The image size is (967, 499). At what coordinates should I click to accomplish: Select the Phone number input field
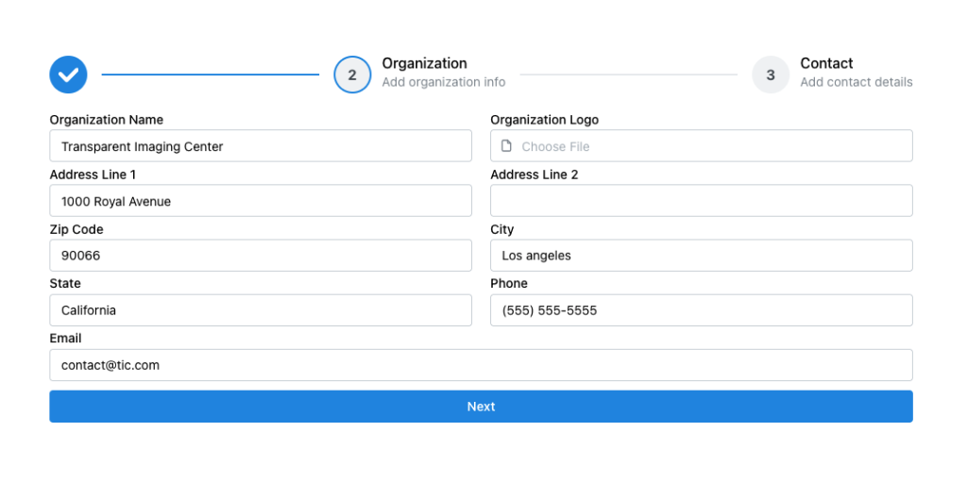(x=701, y=310)
